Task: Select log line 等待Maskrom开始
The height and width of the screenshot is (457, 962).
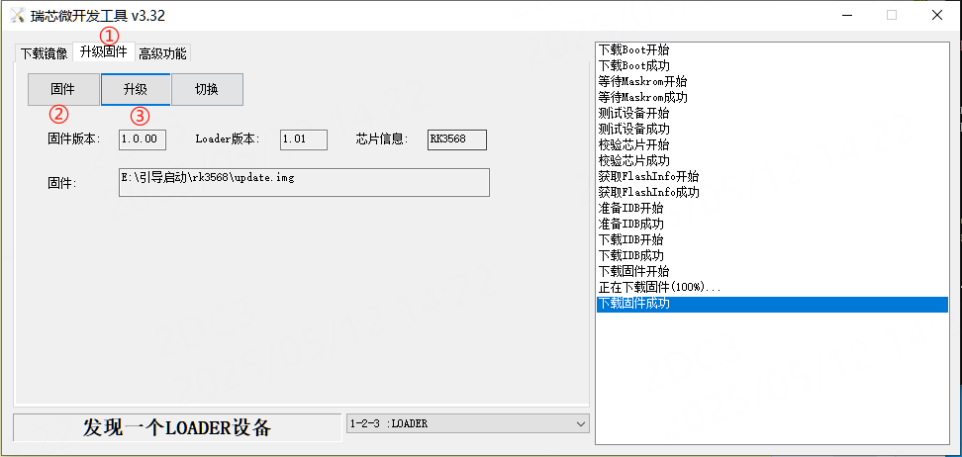Action: coord(772,81)
